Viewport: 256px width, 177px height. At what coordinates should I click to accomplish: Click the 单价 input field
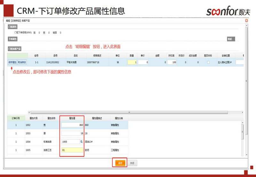(143, 62)
